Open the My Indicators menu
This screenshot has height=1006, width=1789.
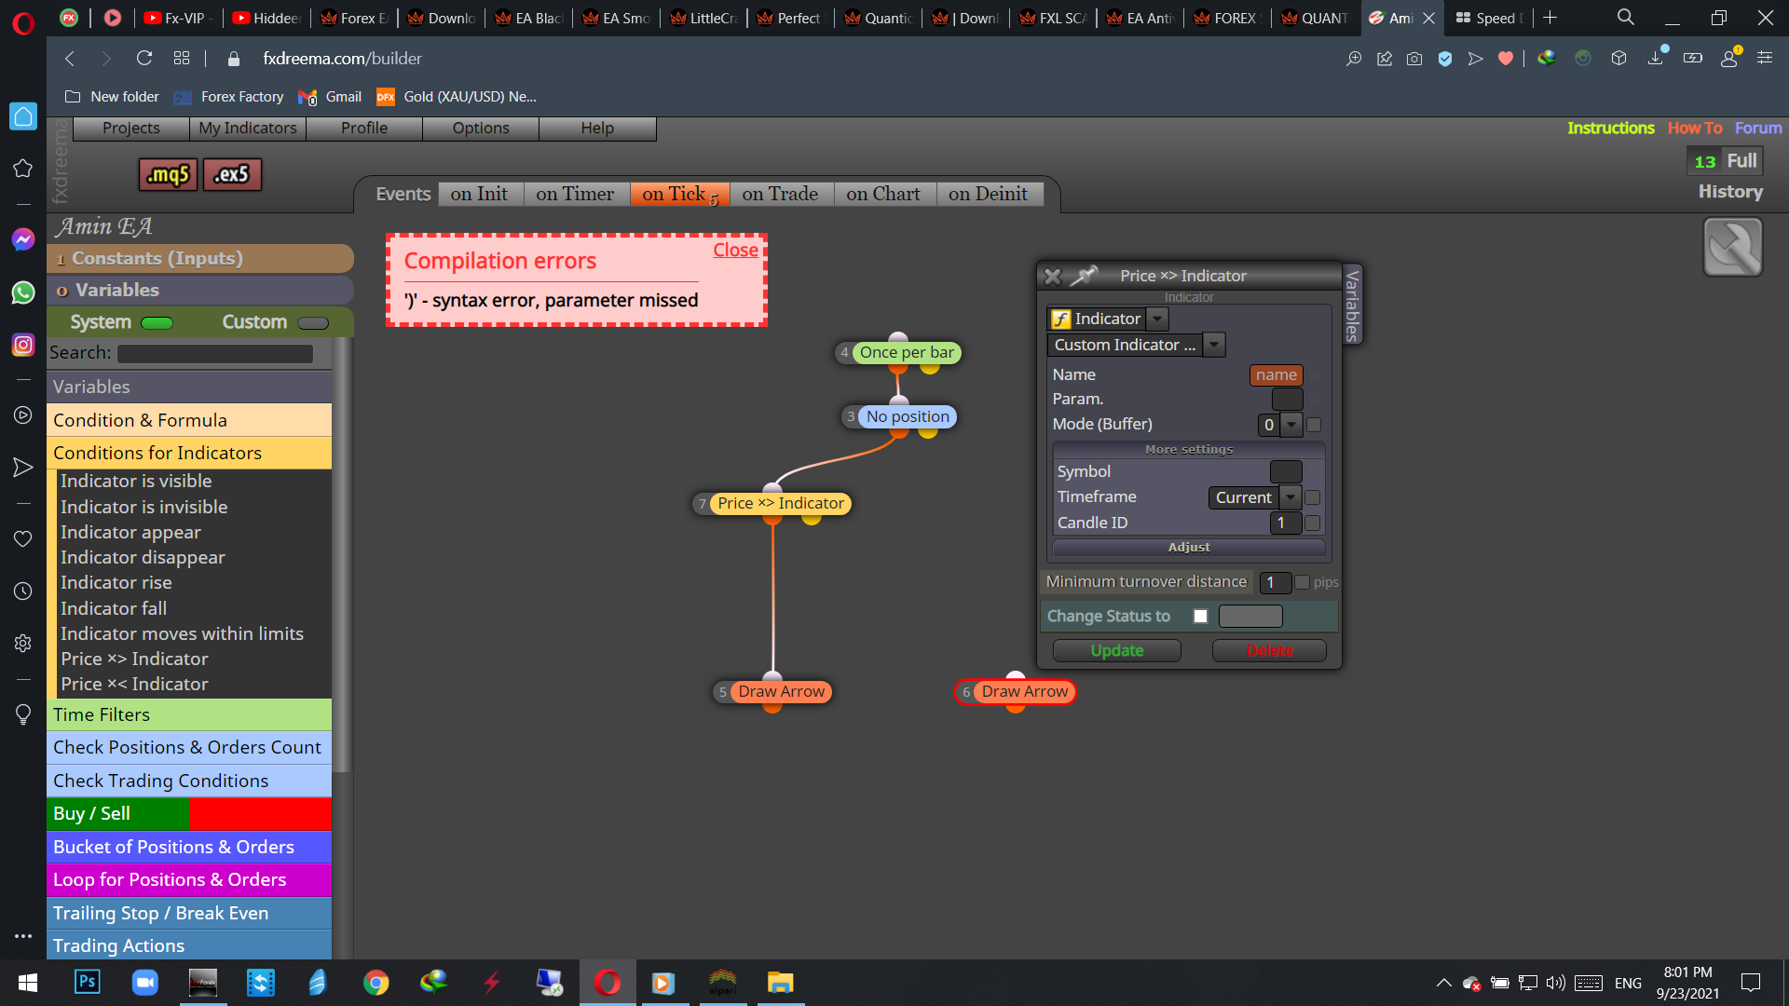pyautogui.click(x=248, y=129)
